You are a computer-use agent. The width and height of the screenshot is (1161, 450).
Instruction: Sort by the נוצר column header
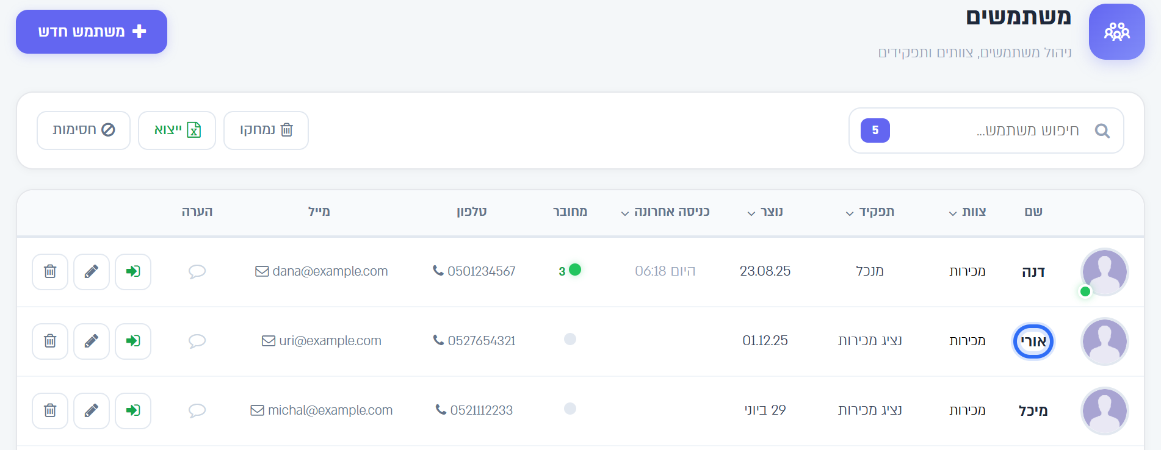[765, 212]
